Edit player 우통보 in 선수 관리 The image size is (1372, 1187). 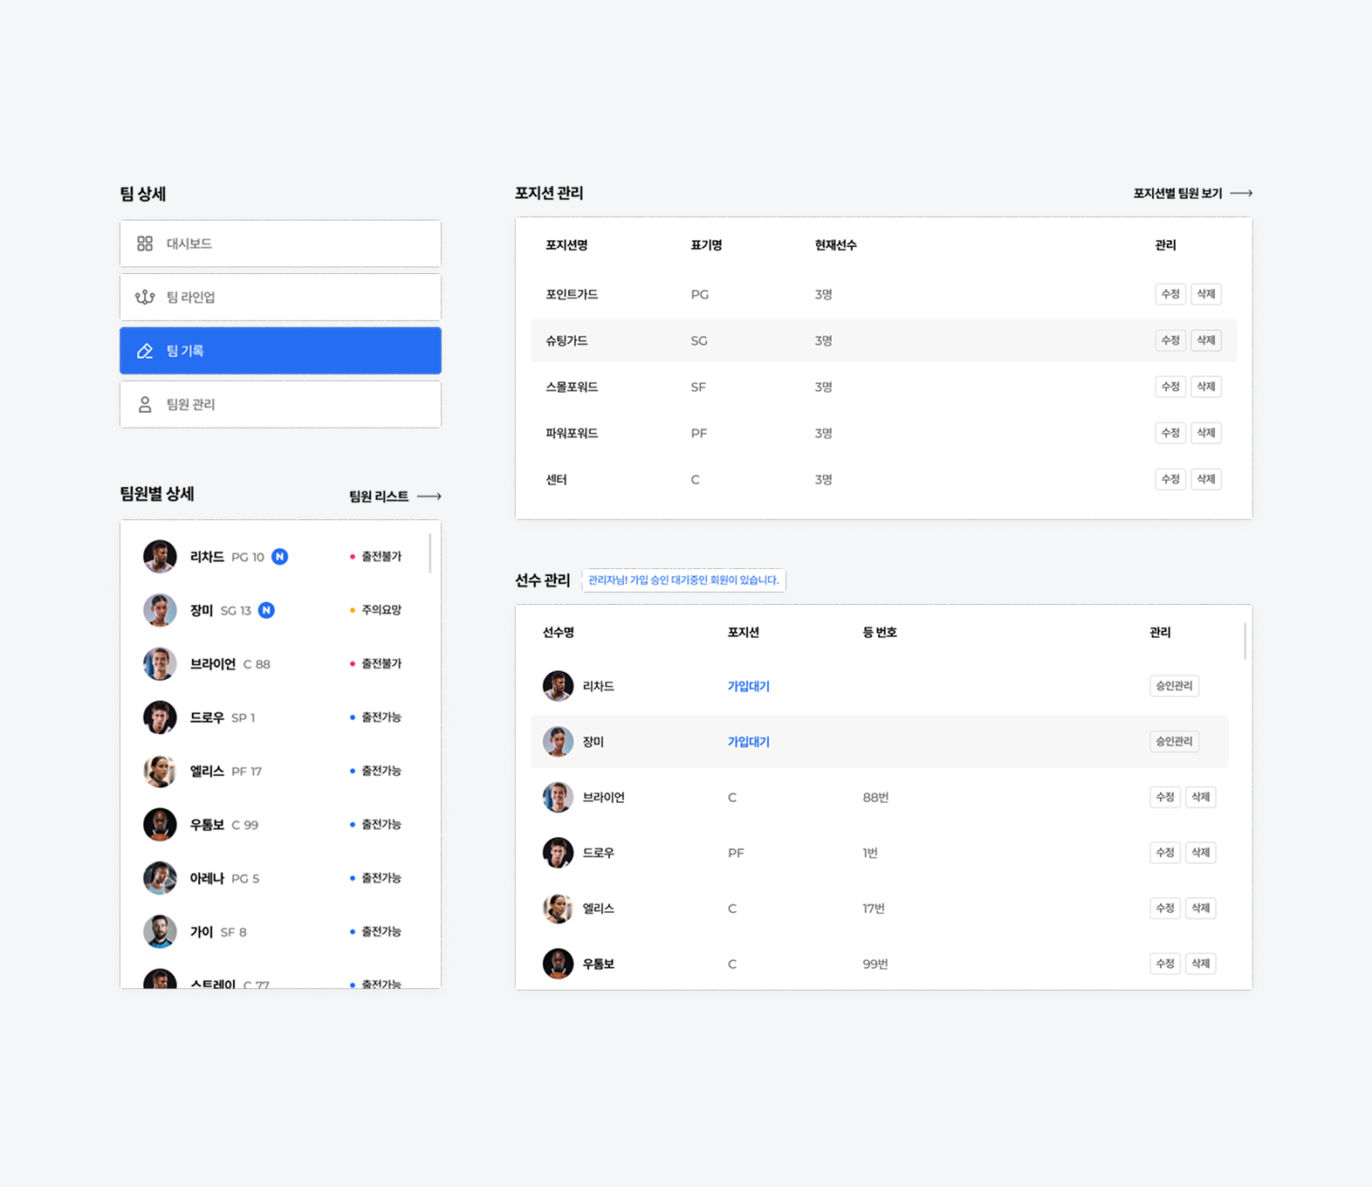tap(1164, 964)
